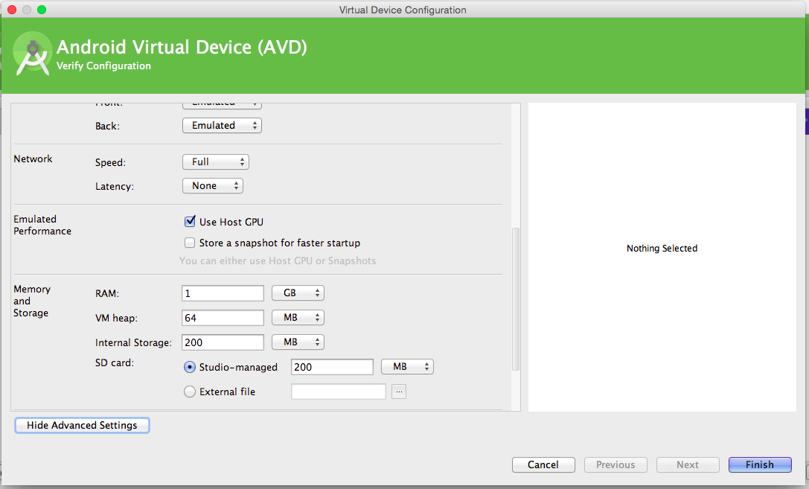
Task: Click into the VM heap value field
Action: point(223,318)
